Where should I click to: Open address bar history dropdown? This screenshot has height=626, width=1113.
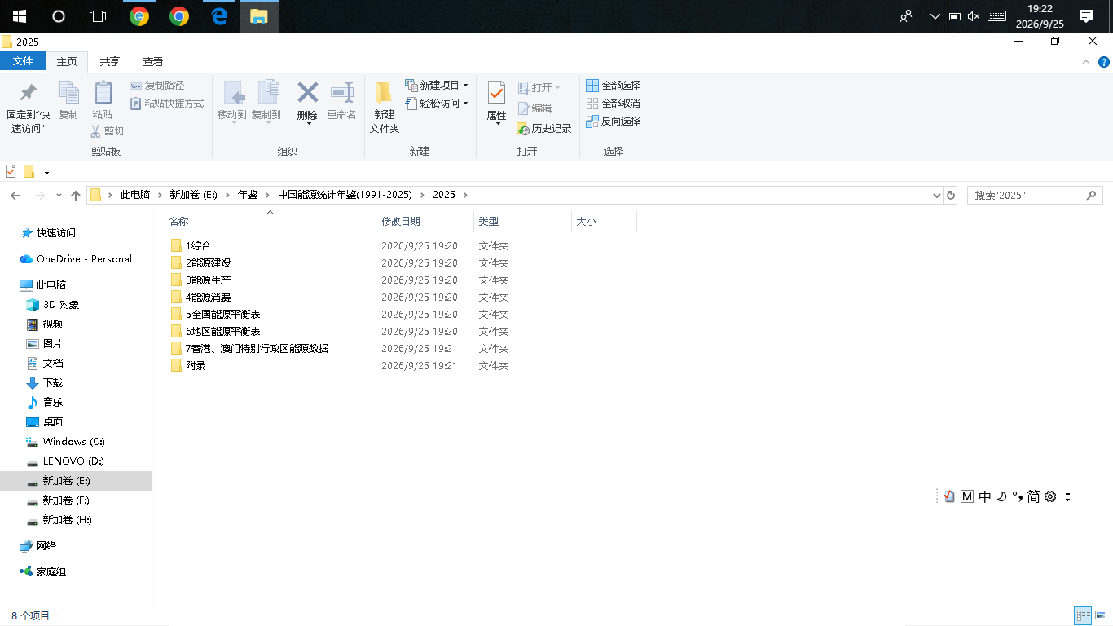point(936,196)
